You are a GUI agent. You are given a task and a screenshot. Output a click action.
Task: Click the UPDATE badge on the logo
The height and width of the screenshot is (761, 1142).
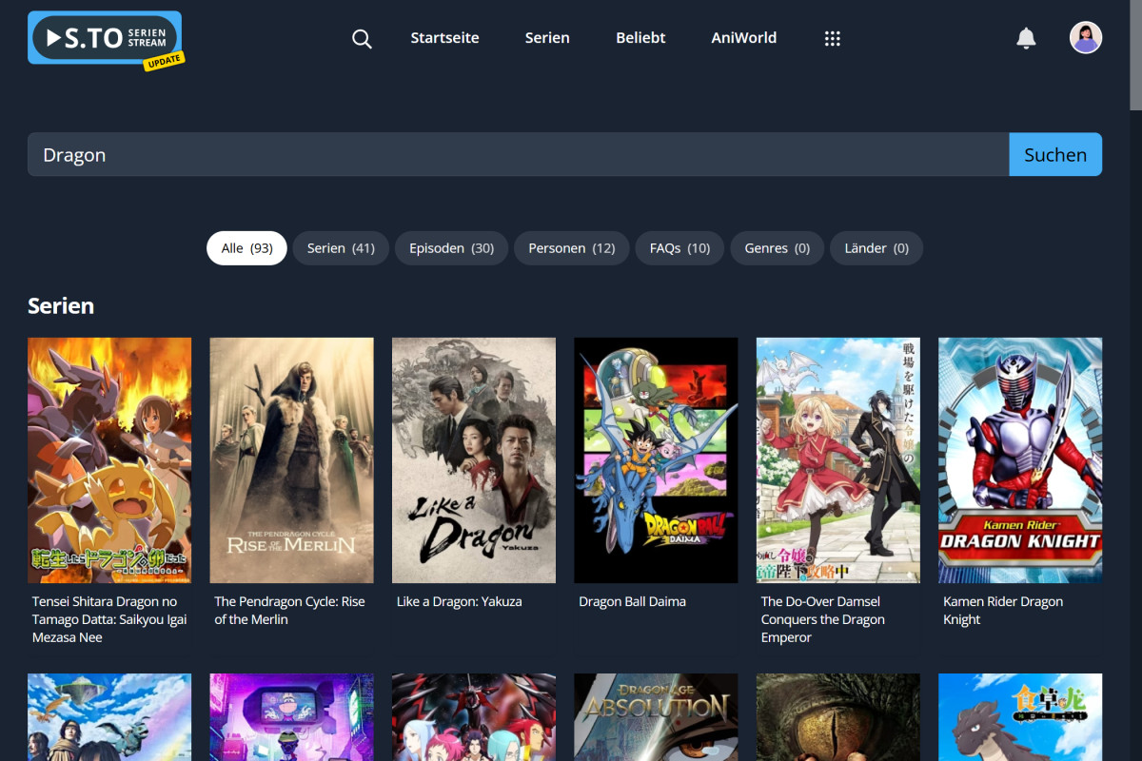[164, 59]
